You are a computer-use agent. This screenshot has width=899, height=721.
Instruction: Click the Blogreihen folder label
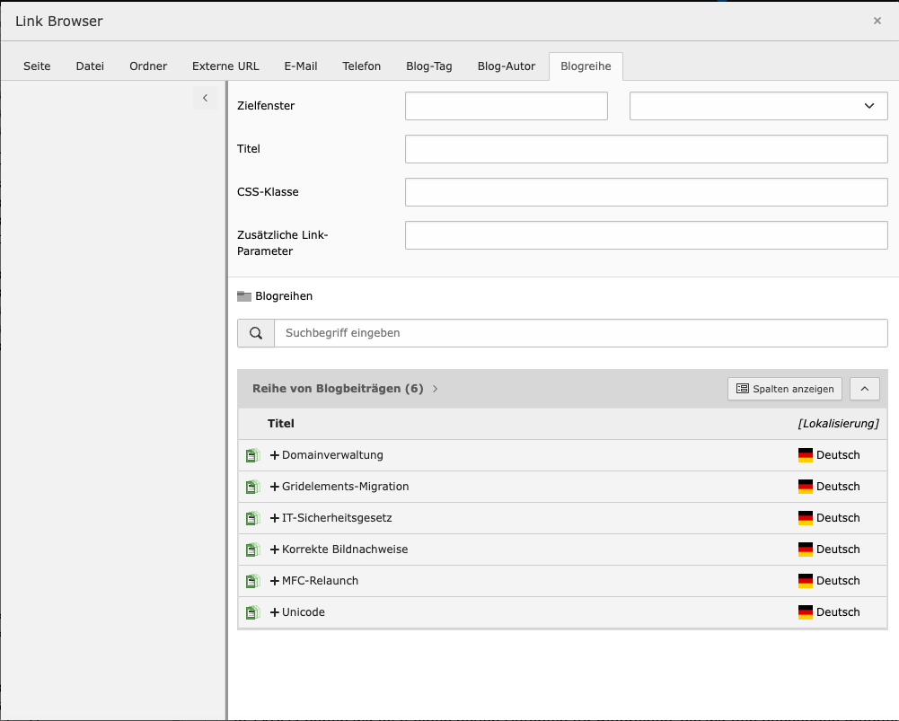pos(284,296)
